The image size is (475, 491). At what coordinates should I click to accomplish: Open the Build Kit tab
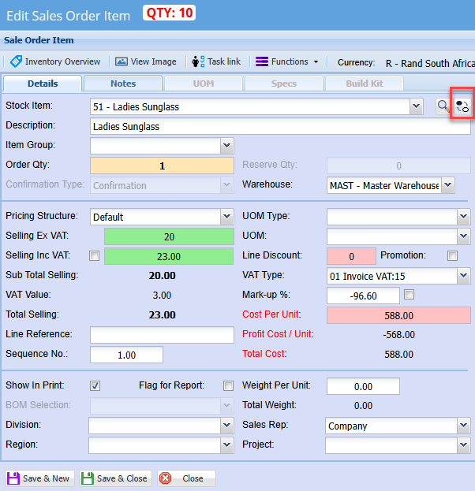[365, 84]
